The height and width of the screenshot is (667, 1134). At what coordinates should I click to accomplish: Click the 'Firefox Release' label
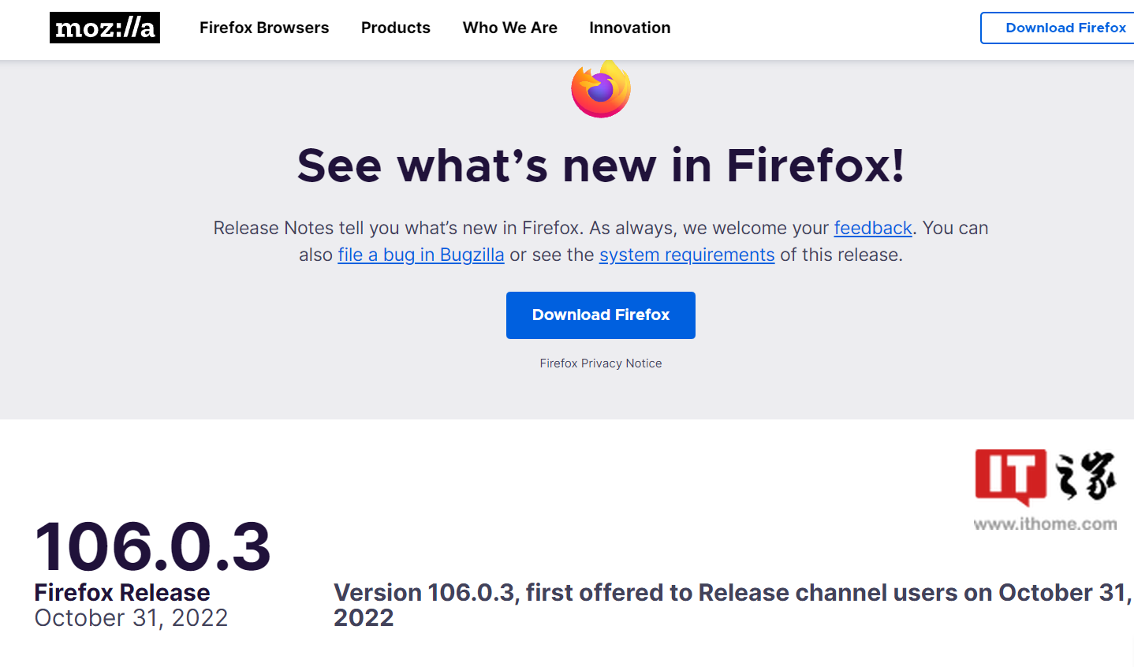point(122,592)
